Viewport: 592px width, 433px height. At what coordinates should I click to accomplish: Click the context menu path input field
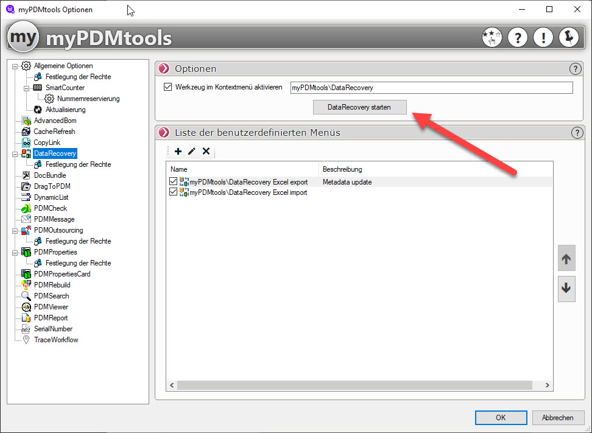click(x=431, y=88)
